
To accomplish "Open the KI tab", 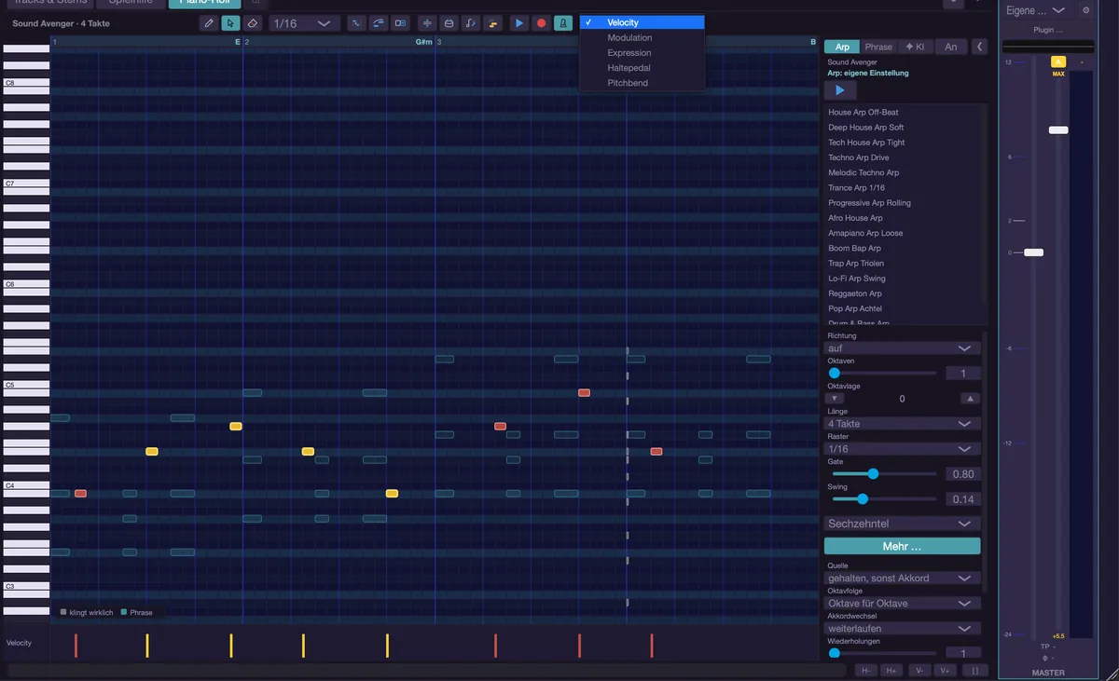I will [x=915, y=47].
